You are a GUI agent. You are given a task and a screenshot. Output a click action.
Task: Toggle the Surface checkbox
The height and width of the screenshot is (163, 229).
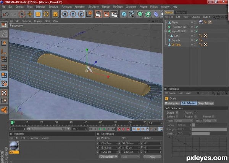[x=177, y=117]
